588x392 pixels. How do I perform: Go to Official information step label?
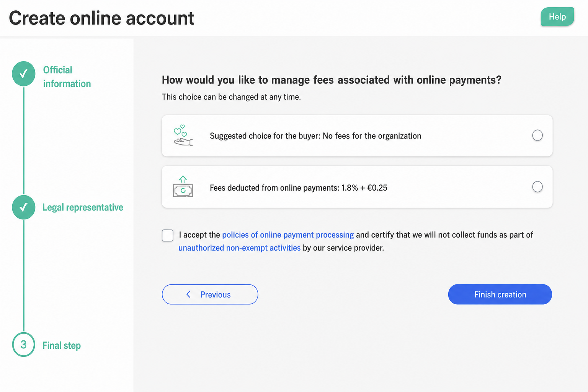pyautogui.click(x=67, y=77)
